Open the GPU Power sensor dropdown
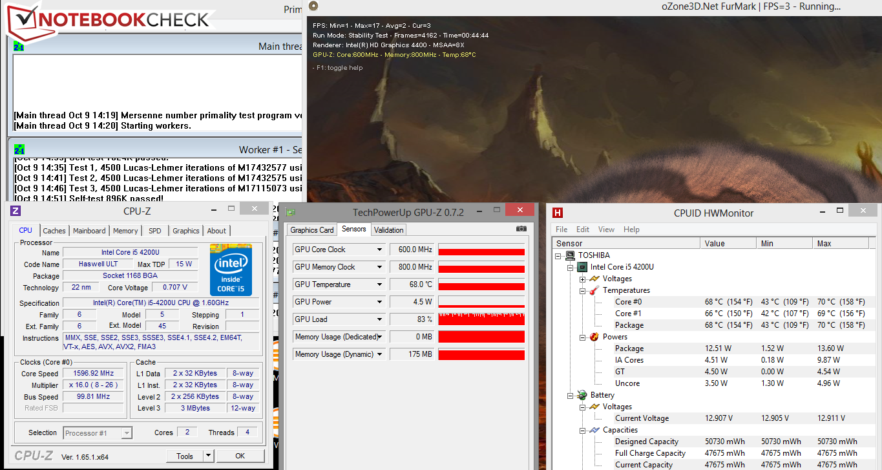882x470 pixels. pyautogui.click(x=379, y=302)
